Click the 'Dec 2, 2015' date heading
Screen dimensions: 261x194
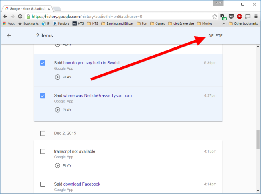point(65,133)
